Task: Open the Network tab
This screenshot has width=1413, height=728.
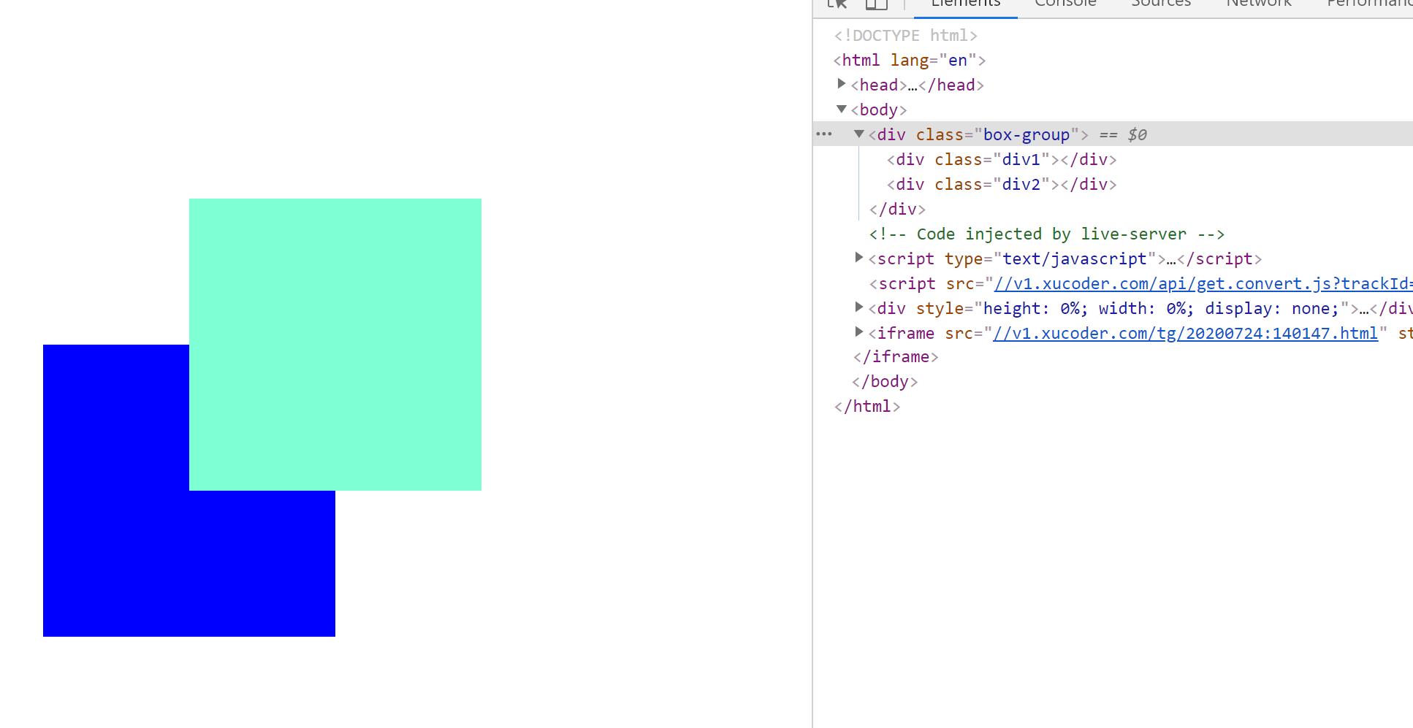Action: 1259,4
